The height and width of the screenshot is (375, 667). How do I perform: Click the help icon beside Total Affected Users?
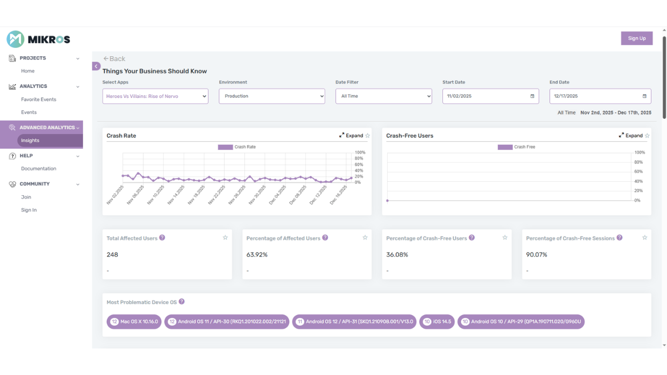[162, 238]
